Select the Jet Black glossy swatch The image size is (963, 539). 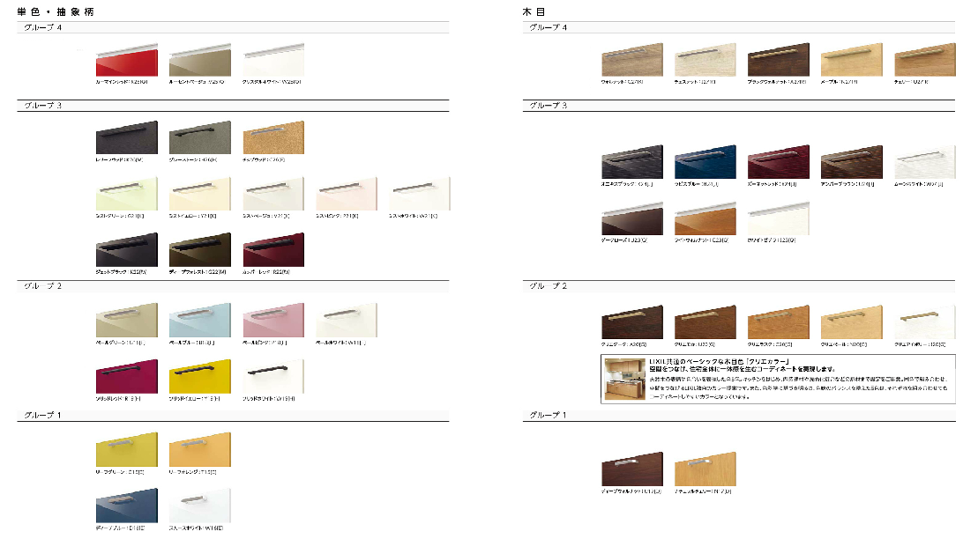pos(126,250)
